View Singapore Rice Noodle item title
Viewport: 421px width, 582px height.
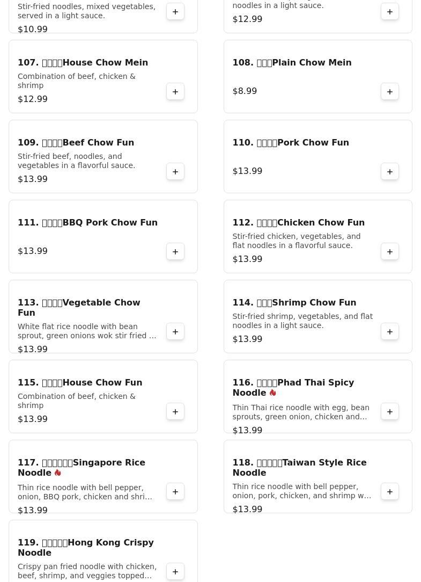pyautogui.click(x=82, y=467)
